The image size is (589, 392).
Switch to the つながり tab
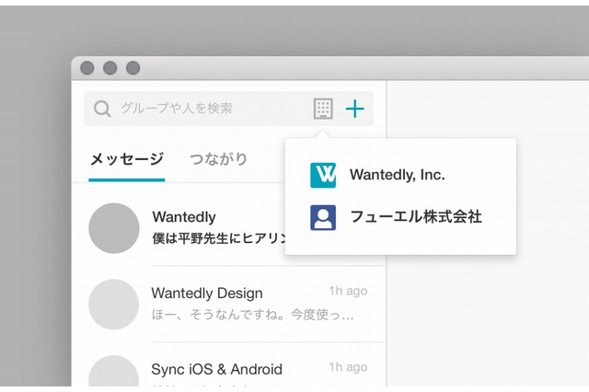pos(218,159)
